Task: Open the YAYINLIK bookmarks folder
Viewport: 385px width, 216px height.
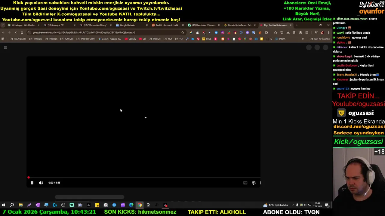Action: coord(35,39)
